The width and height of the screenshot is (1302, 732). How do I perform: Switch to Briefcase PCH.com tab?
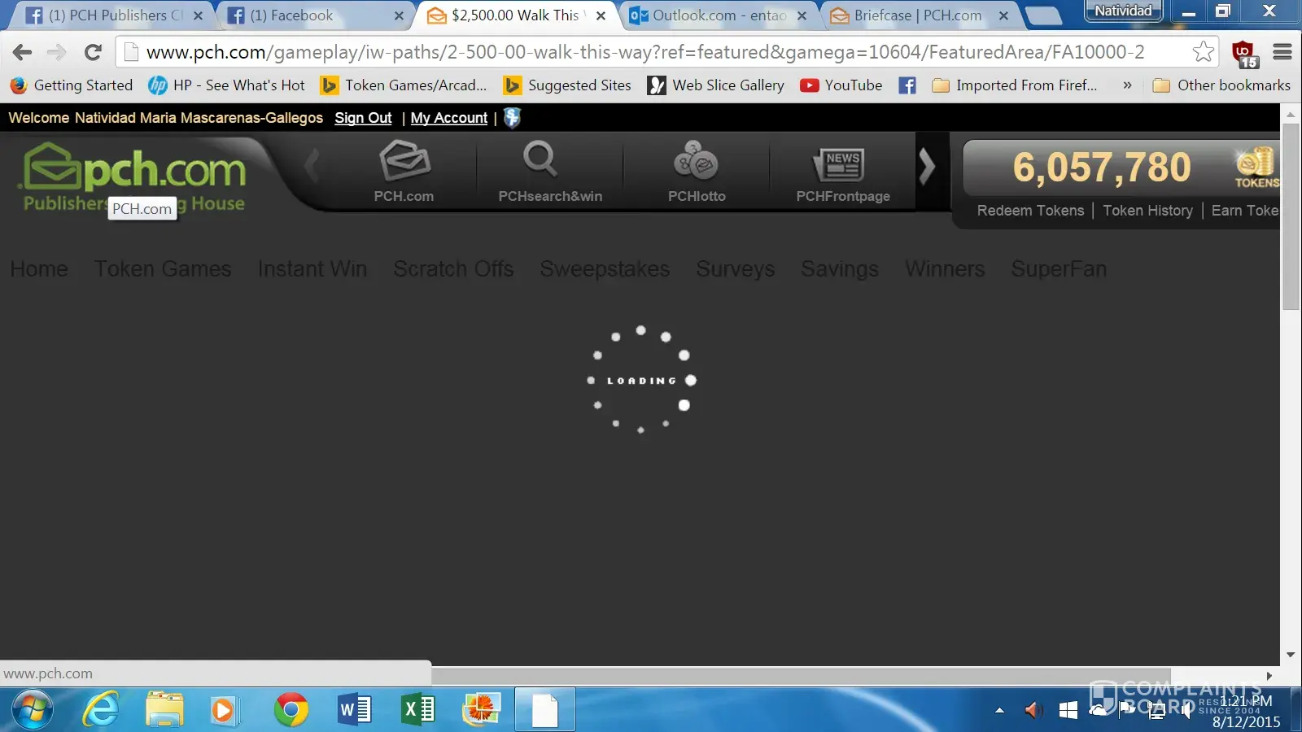click(916, 15)
